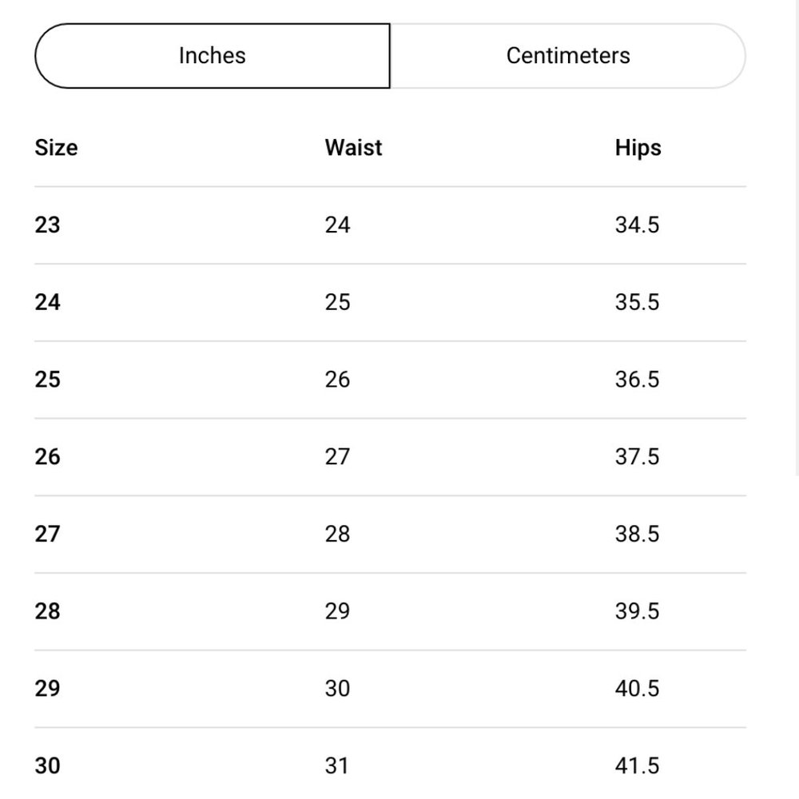Click the Size column header
The height and width of the screenshot is (799, 799).
[x=56, y=148]
